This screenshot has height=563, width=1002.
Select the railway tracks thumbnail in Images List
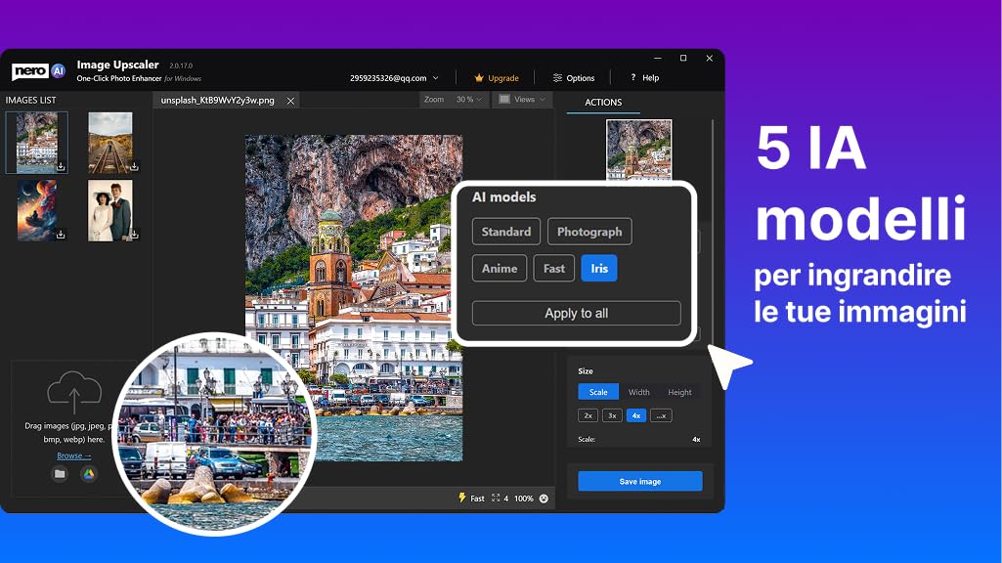(x=109, y=143)
